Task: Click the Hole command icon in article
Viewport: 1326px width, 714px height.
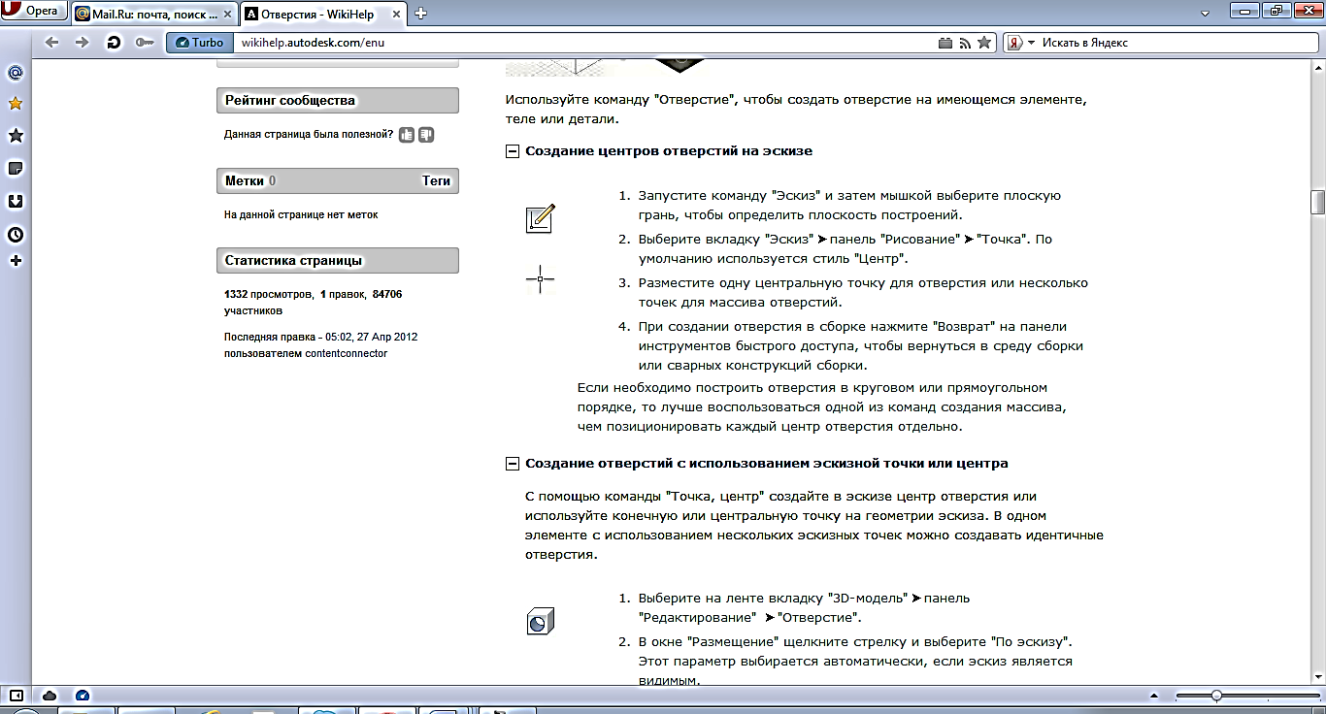Action: (x=540, y=623)
